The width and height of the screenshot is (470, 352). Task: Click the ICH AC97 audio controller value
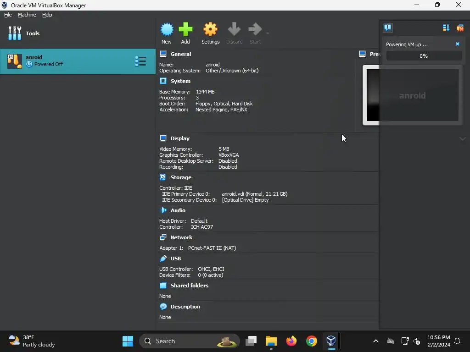[x=202, y=227]
